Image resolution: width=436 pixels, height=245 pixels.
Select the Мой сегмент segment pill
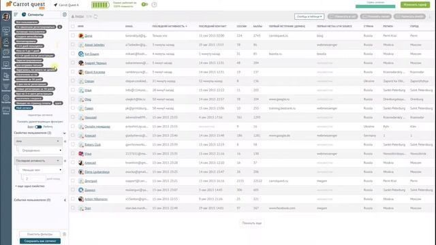[x=24, y=108]
